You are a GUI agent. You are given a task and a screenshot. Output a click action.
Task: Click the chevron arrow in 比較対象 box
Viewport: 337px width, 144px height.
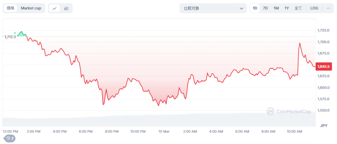pyautogui.click(x=241, y=9)
